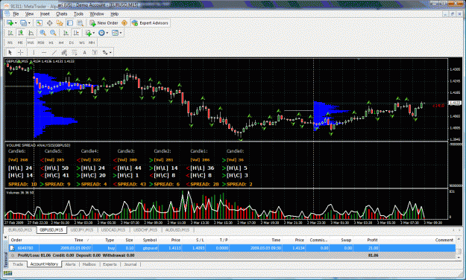The height and width of the screenshot is (280, 466).
Task: Show the Market Watch window
Action: (x=40, y=23)
